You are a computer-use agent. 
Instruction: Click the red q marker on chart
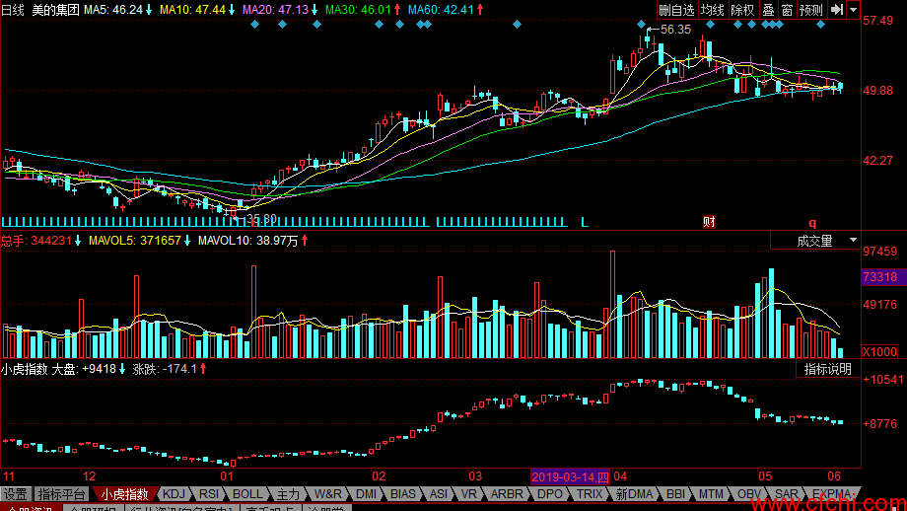812,223
